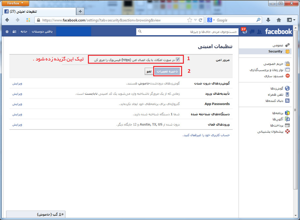Click the Facebook search field
Image resolution: width=300 pixels, height=220 pixels.
[x=187, y=32]
